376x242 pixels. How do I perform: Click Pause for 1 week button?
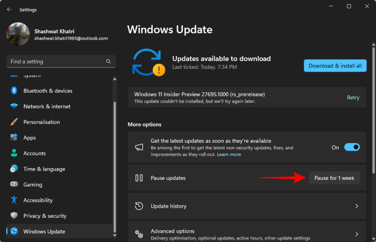pyautogui.click(x=334, y=178)
